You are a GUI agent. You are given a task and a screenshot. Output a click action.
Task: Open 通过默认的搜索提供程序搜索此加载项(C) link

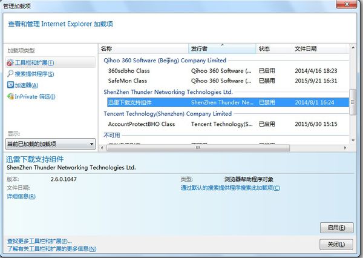click(230, 188)
